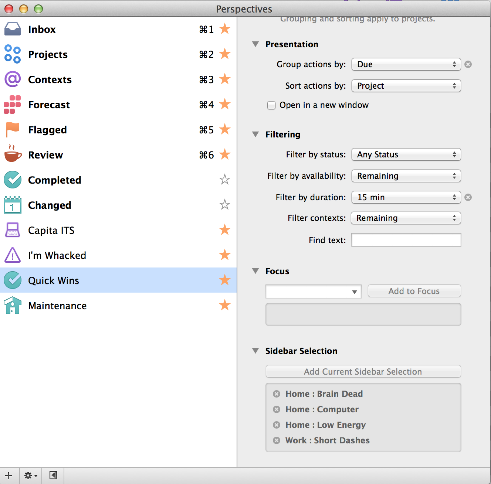Toggle favorite star for Quick Wins
Screen dimensions: 491x484
coord(225,280)
